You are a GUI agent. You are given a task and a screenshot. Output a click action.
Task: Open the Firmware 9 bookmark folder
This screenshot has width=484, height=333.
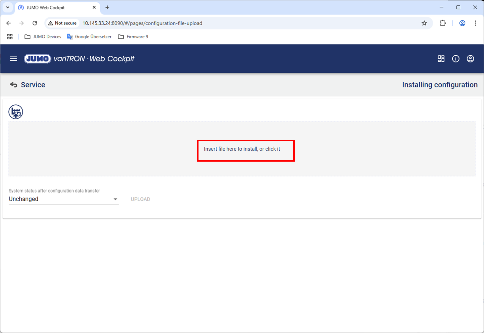[133, 37]
